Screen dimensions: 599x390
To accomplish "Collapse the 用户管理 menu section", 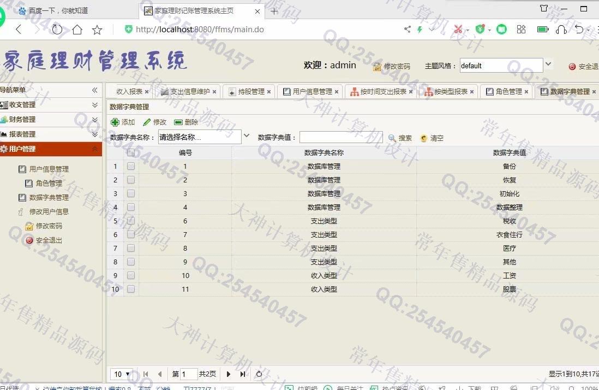I will [95, 149].
